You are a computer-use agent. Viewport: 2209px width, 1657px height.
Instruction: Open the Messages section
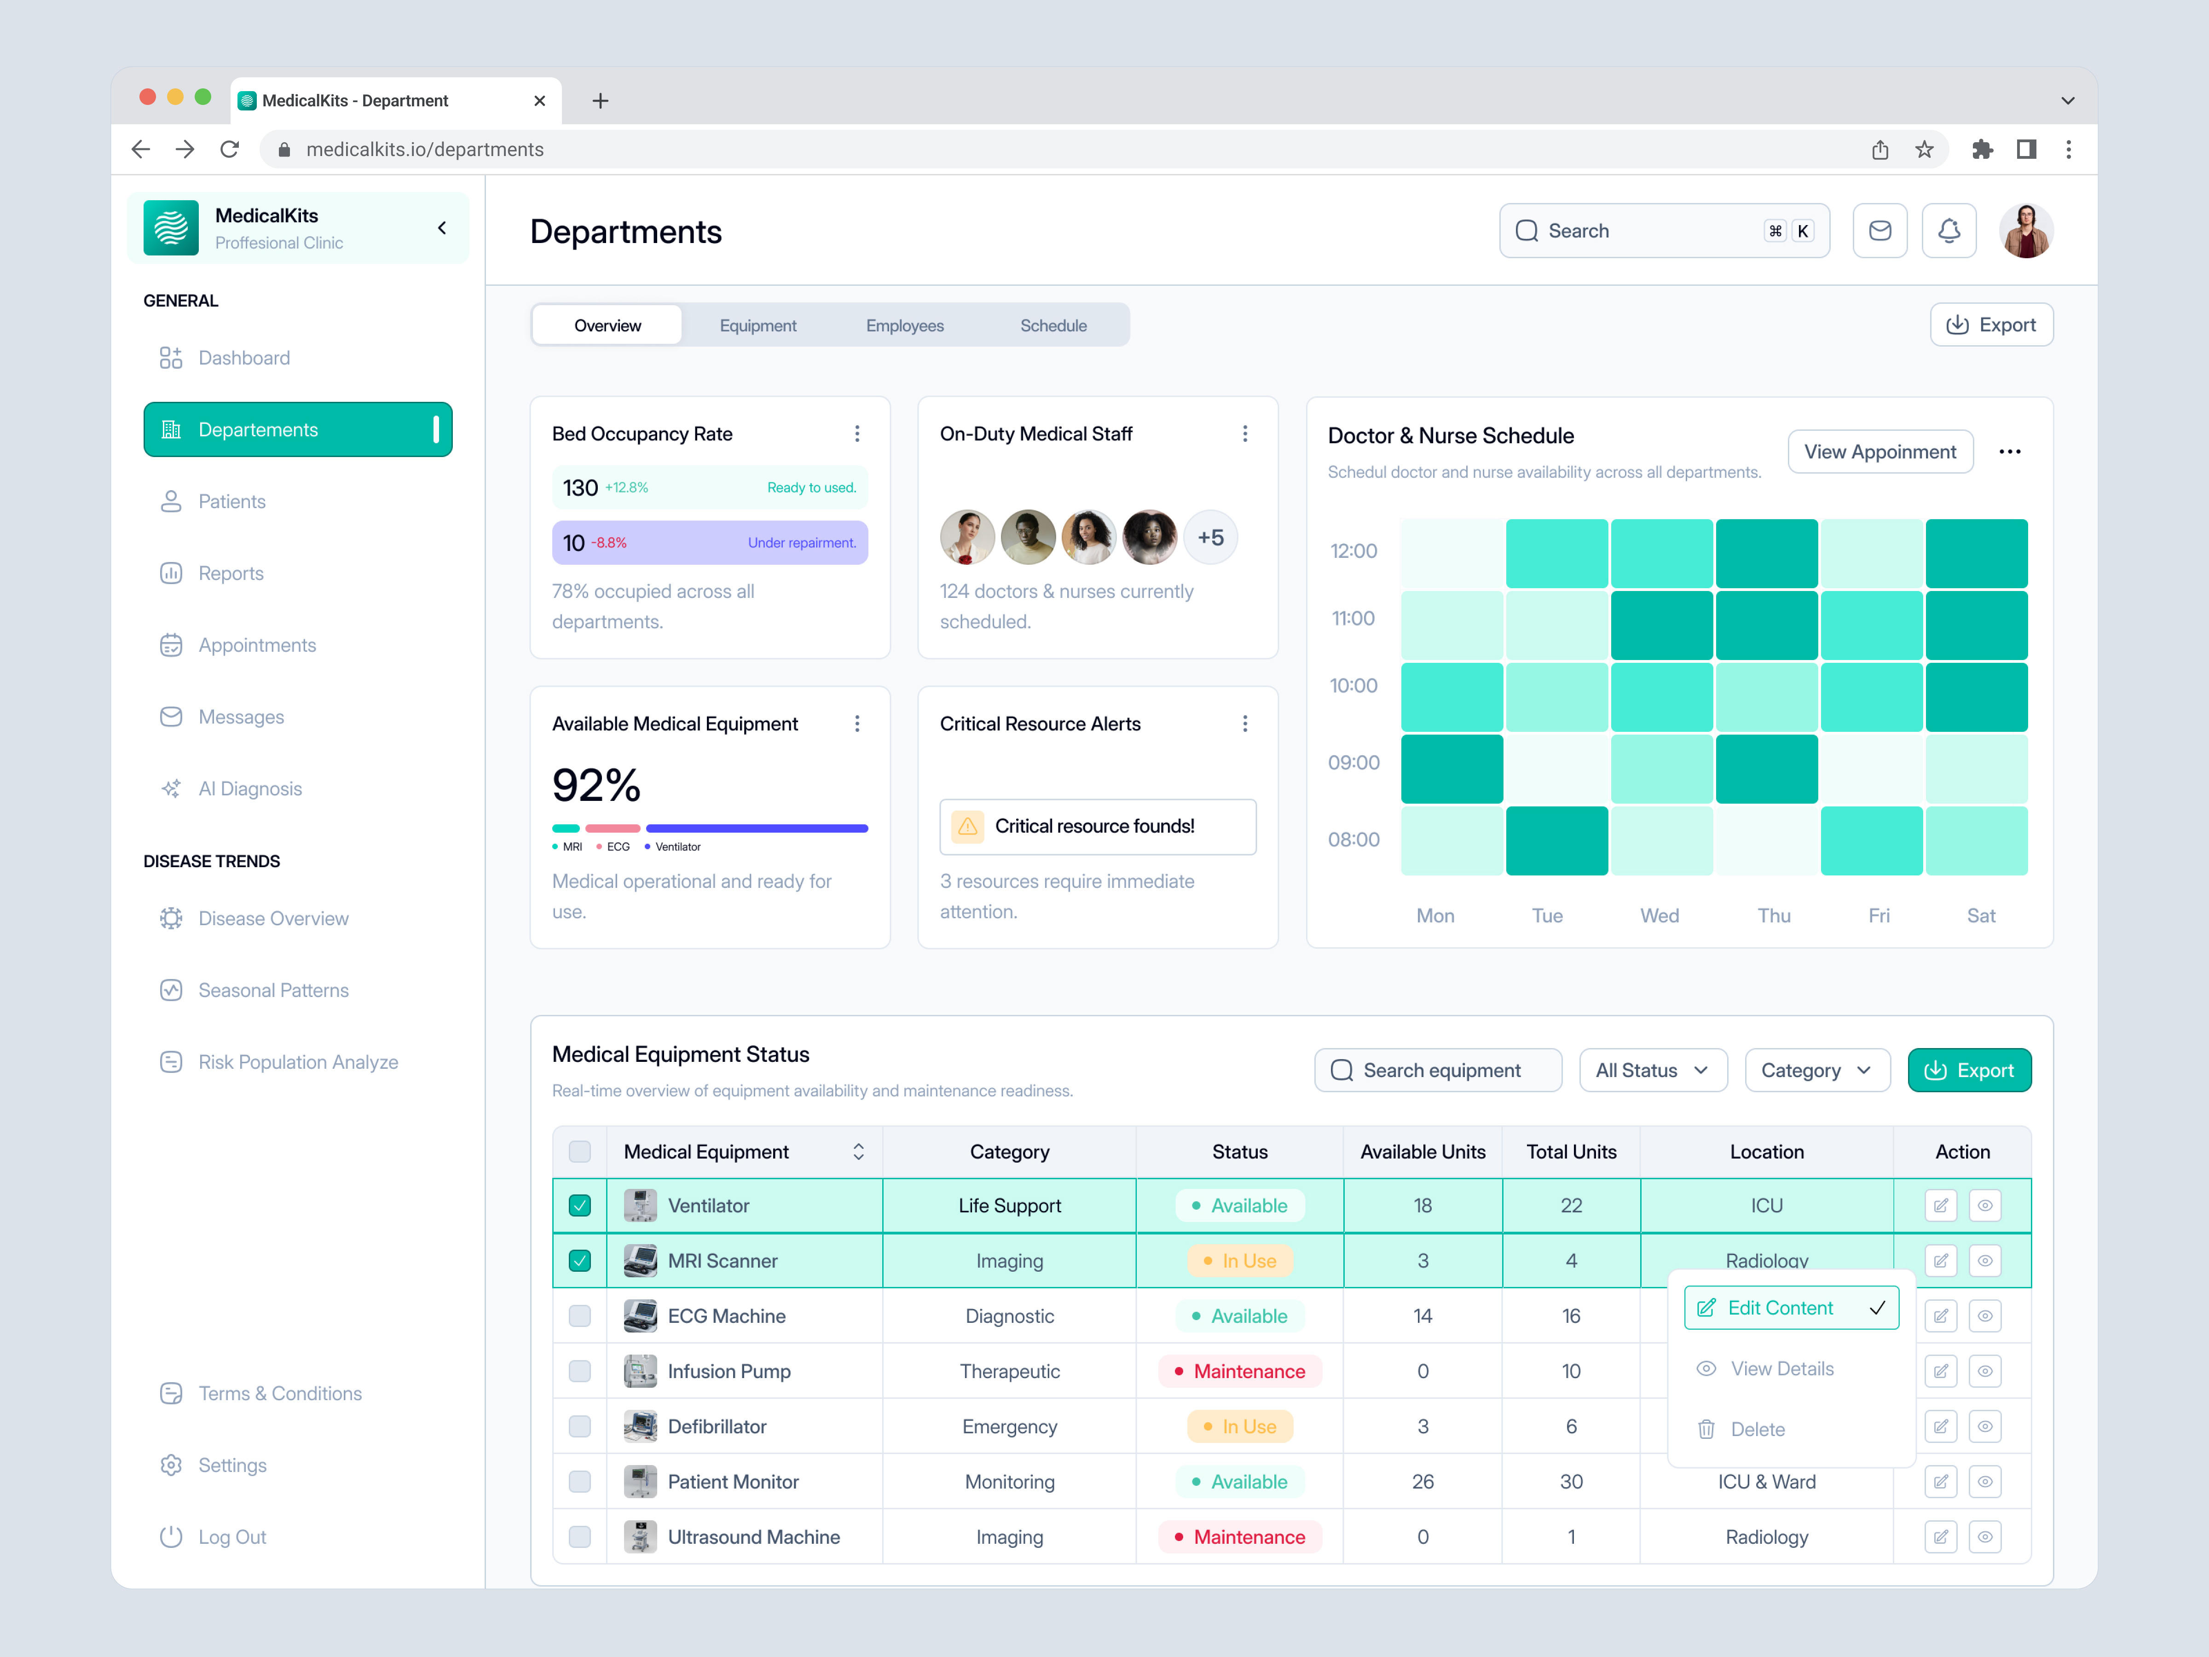click(240, 716)
